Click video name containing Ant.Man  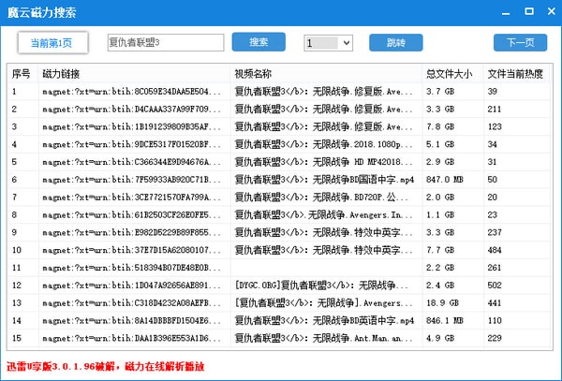click(x=324, y=338)
